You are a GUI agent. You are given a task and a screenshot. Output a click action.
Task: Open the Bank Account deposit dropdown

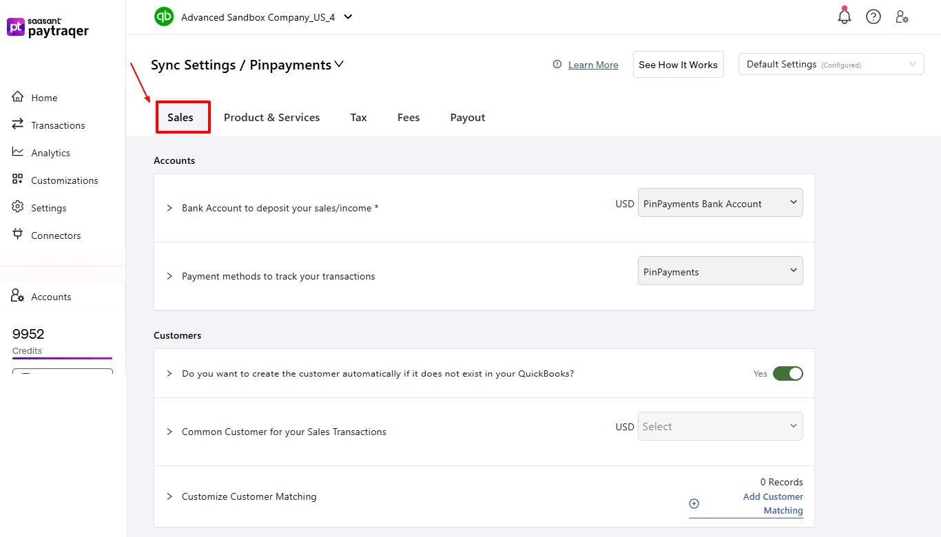click(x=720, y=202)
